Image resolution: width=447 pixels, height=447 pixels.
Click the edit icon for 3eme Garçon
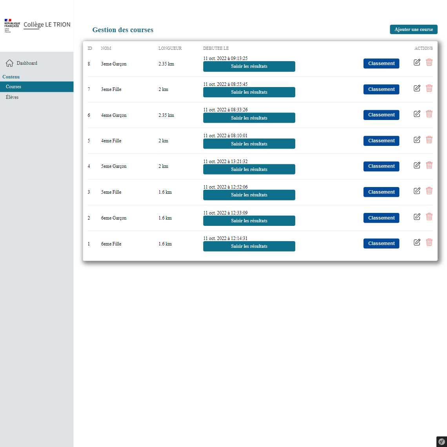(x=417, y=62)
